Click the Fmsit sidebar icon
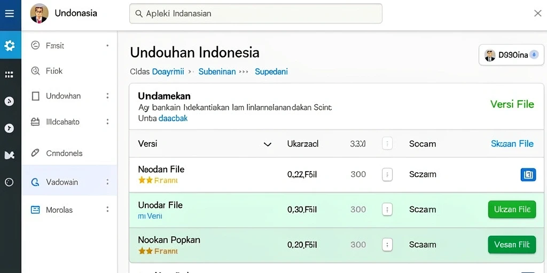 point(35,45)
